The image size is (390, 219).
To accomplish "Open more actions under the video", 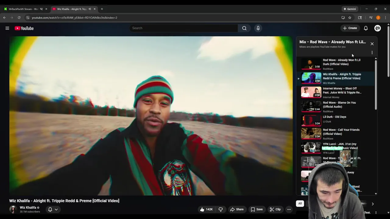I will tap(289, 209).
